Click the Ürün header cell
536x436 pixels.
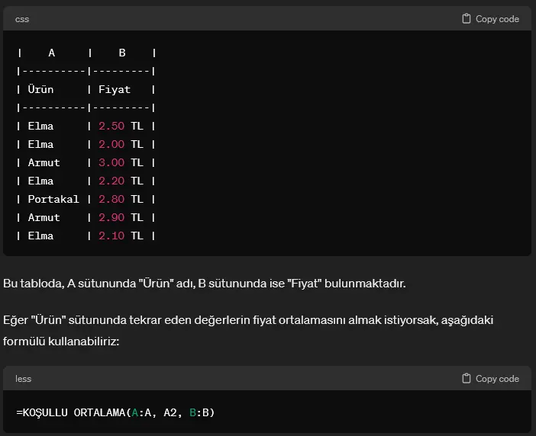coord(40,89)
